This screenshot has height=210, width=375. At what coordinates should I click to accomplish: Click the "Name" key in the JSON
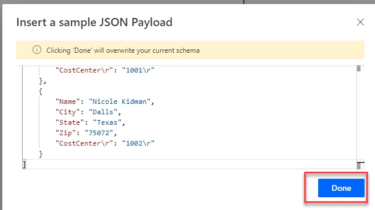pyautogui.click(x=68, y=102)
